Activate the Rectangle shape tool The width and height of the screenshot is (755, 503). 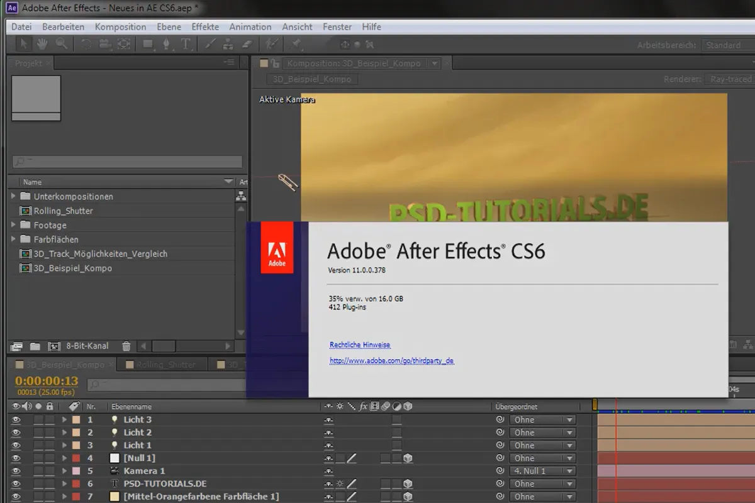click(148, 44)
